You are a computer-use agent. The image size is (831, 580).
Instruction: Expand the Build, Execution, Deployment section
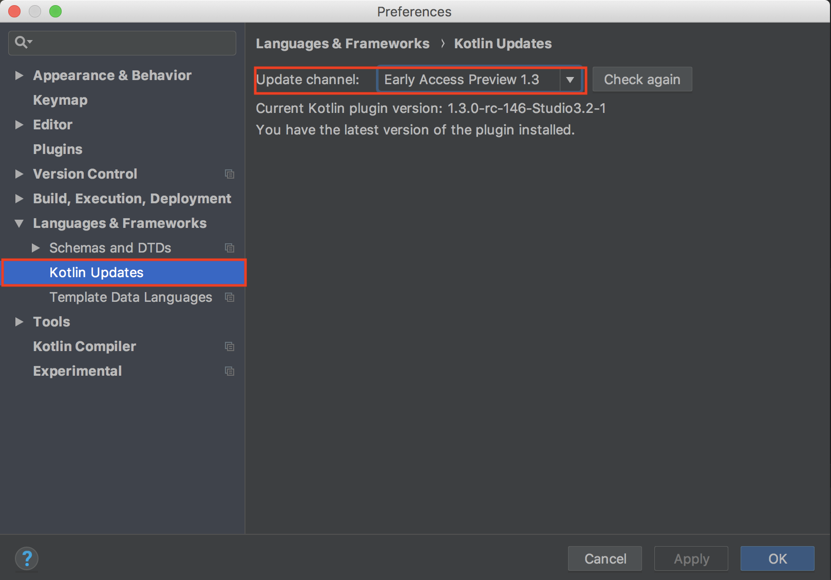click(x=20, y=199)
